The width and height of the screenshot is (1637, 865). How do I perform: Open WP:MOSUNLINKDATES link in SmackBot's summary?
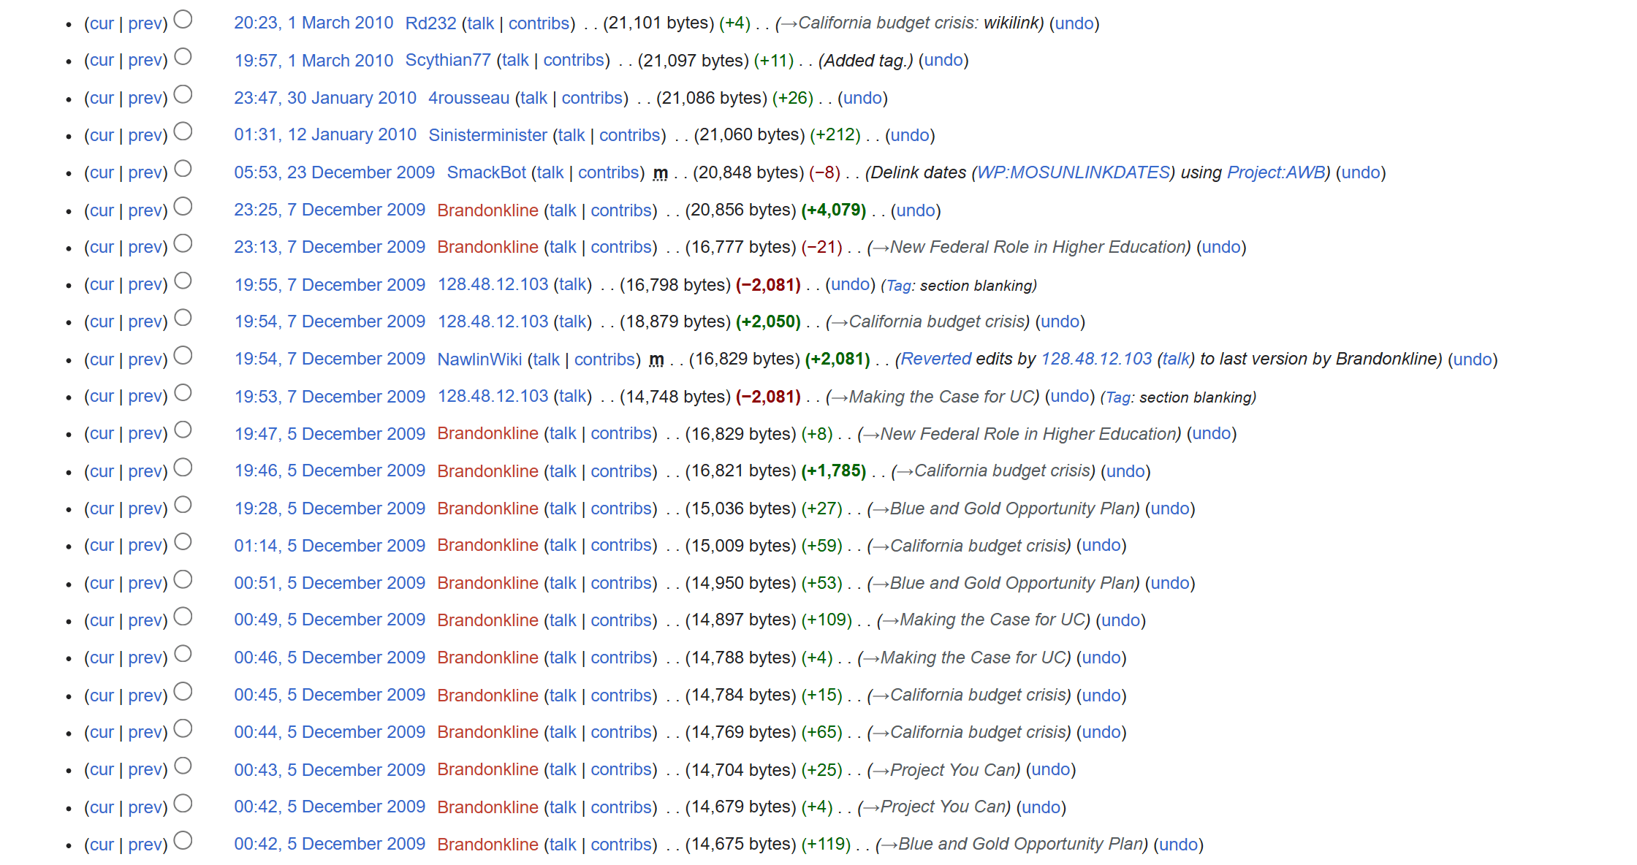click(1073, 172)
